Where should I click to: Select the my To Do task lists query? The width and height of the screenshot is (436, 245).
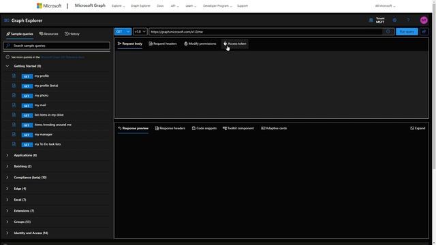click(48, 144)
